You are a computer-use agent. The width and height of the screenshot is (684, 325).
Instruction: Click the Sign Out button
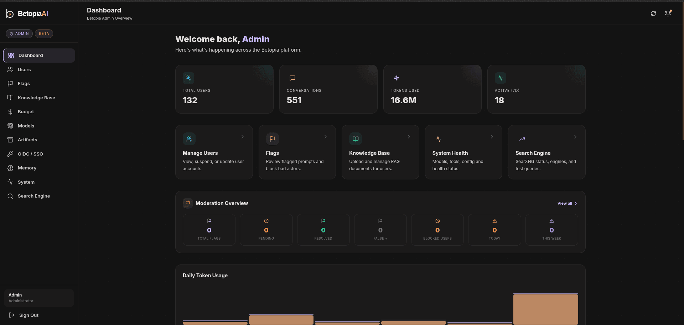pyautogui.click(x=39, y=315)
